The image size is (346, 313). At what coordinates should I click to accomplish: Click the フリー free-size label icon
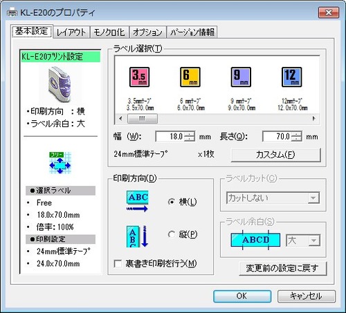[60, 163]
